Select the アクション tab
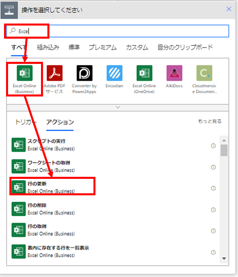This screenshot has width=238, height=277. (60, 122)
